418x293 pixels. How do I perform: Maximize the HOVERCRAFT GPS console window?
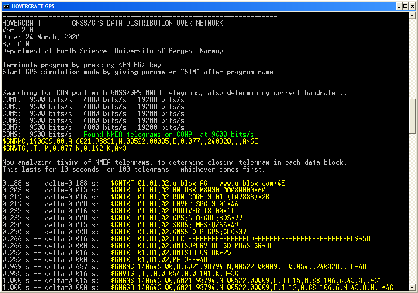[405, 6]
